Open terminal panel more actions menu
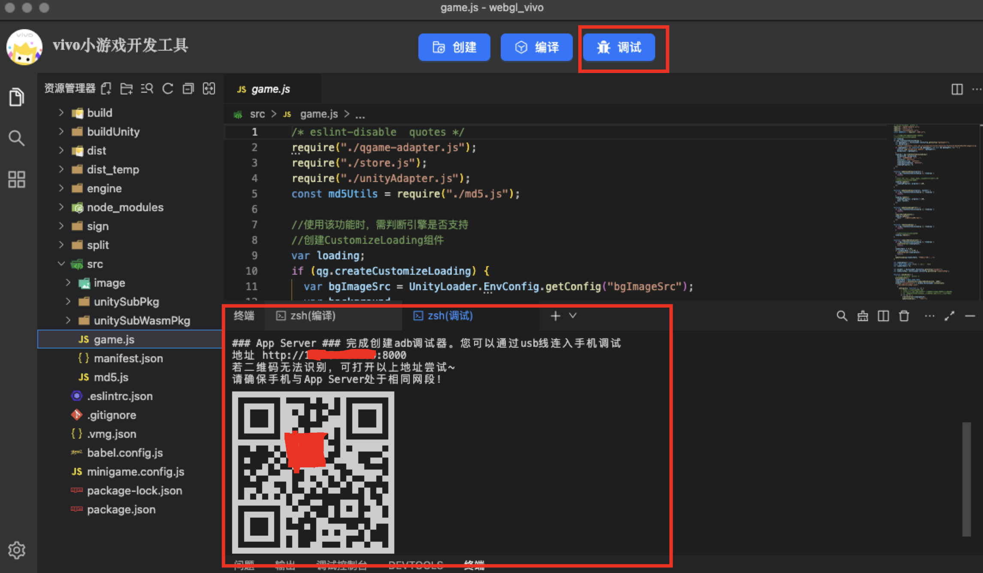Viewport: 983px width, 573px height. point(929,316)
